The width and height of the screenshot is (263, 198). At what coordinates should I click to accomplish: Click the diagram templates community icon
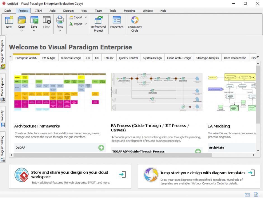[x=151, y=175]
